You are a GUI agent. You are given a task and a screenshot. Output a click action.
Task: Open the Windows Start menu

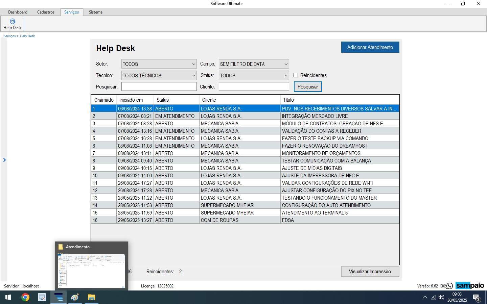(x=8, y=297)
